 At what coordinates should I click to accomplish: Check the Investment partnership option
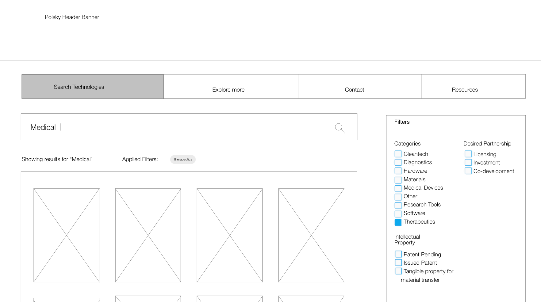468,162
